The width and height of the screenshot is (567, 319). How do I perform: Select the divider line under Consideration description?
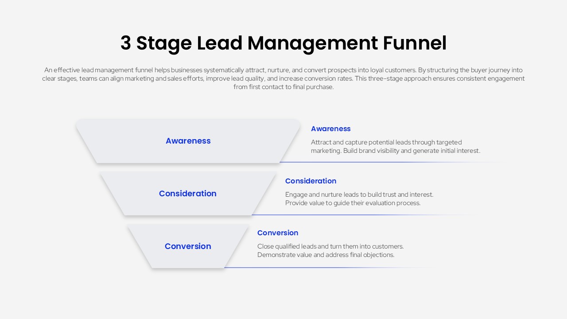click(363, 214)
